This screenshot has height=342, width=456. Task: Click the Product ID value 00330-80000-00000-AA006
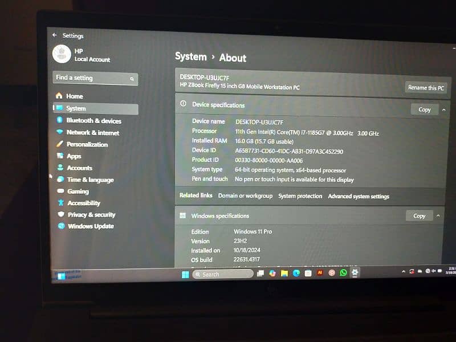268,161
